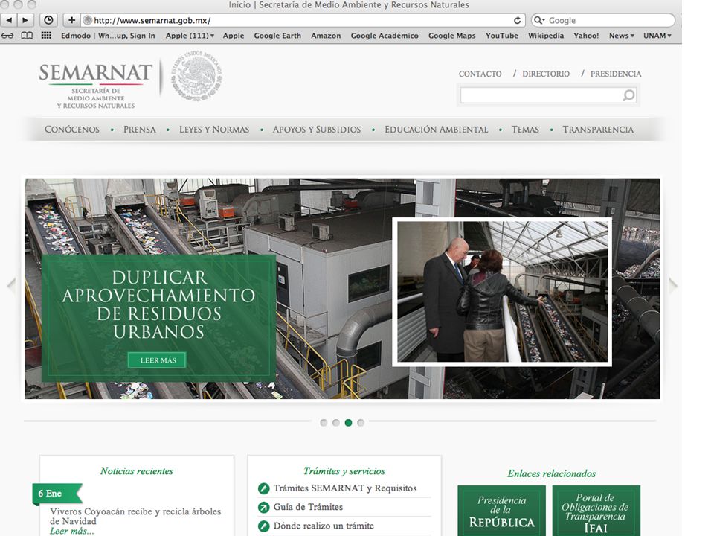Click the Contacto link

(x=480, y=74)
